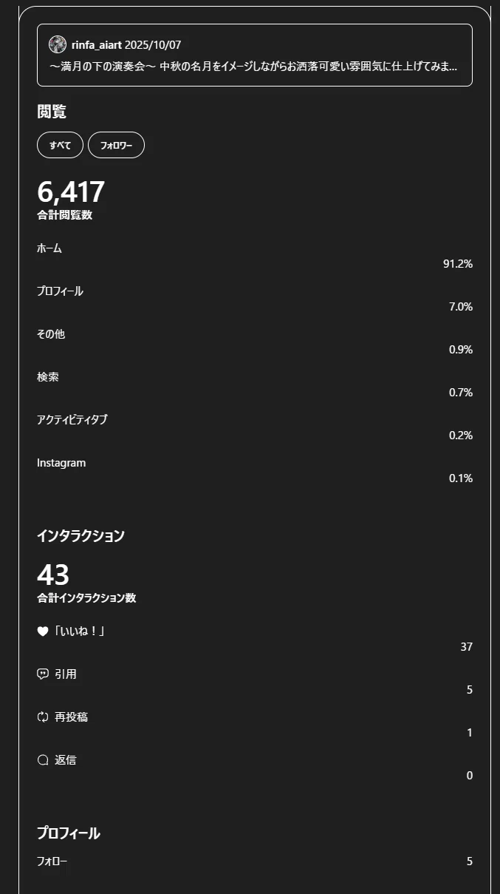Viewport: 500px width, 894px height.
Task: Click the 引用 interaction label
Action: 66,674
